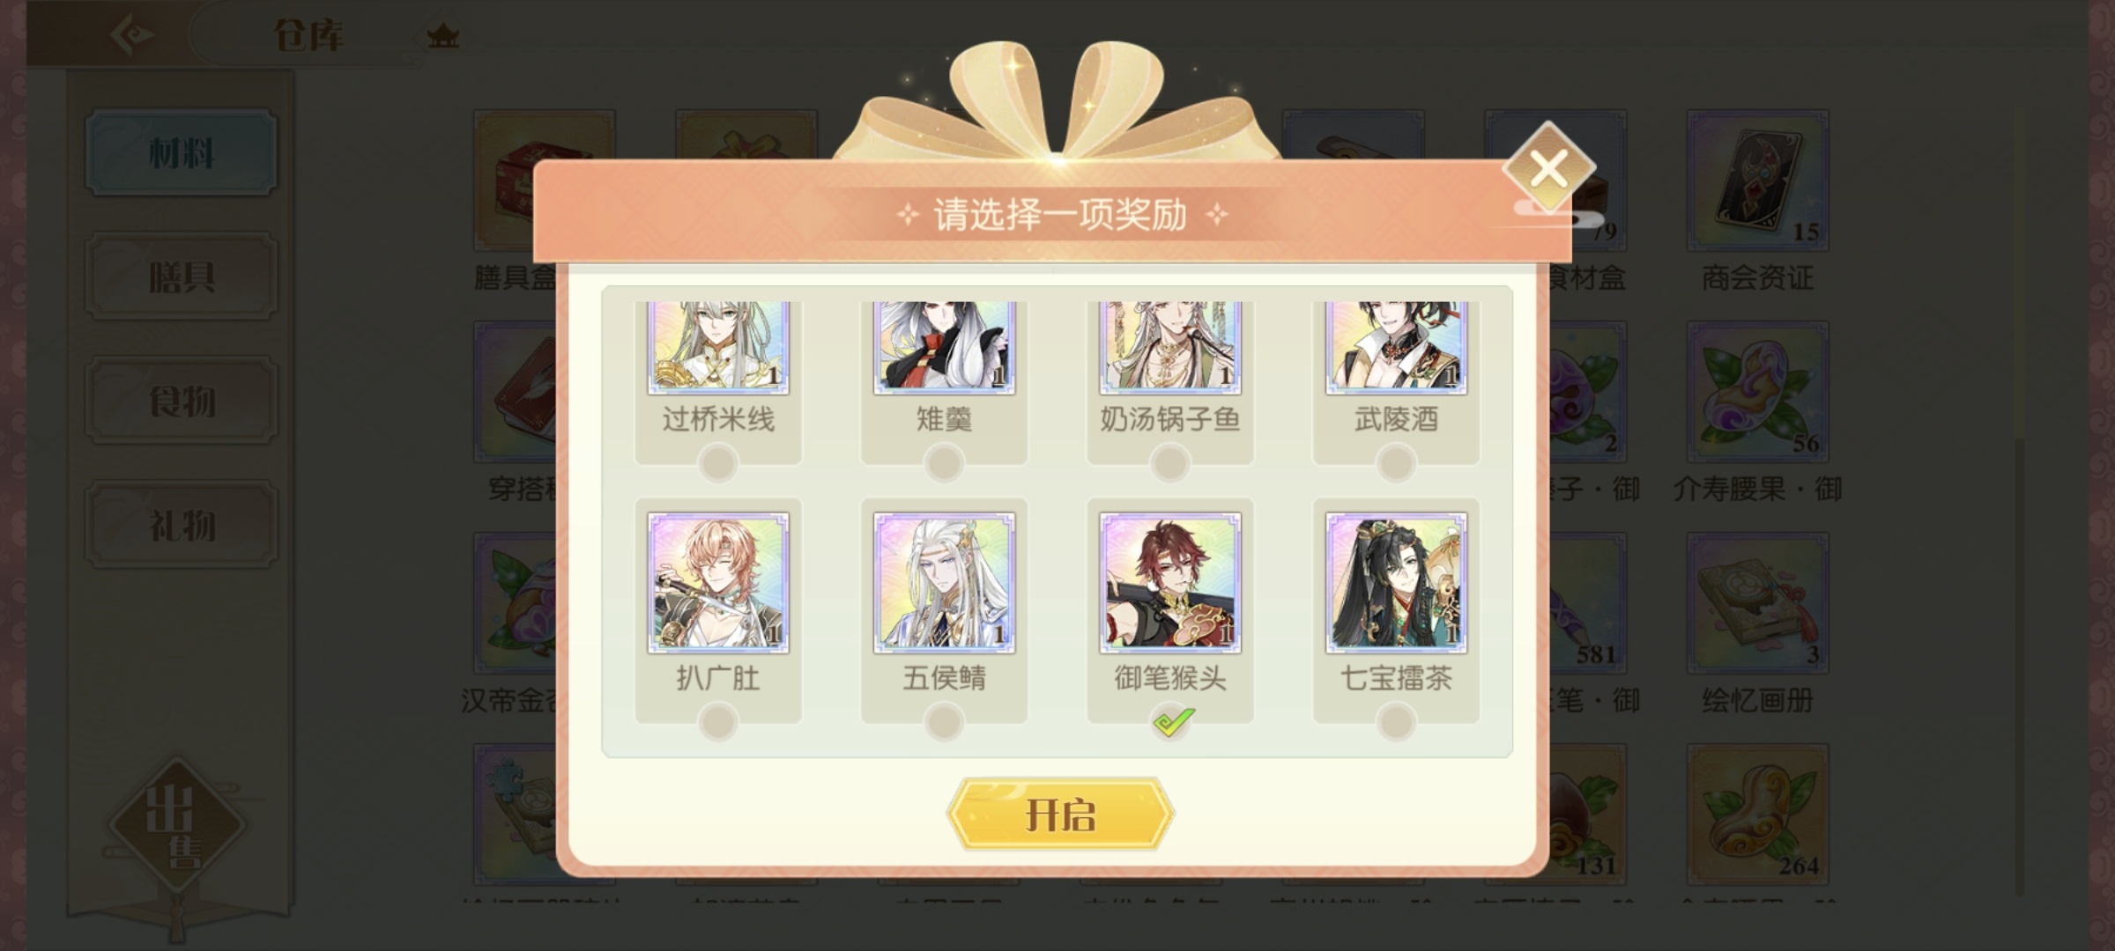Uncheck the 御笔猴头 selection checkmark
This screenshot has width=2115, height=951.
point(1170,722)
